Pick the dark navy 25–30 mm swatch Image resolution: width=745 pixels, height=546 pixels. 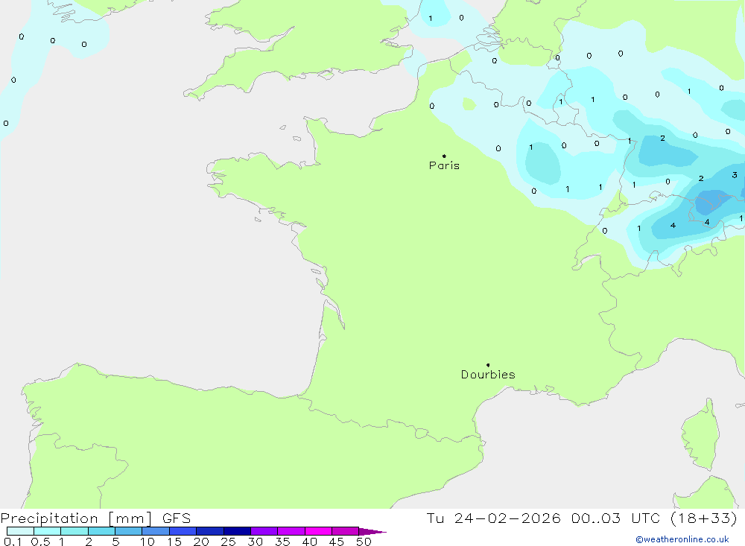[x=237, y=531]
